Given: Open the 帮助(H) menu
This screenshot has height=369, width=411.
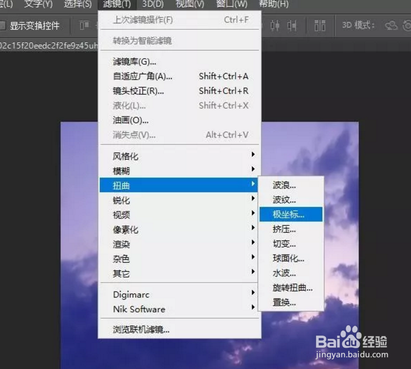Looking at the screenshot, I should click(x=274, y=4).
